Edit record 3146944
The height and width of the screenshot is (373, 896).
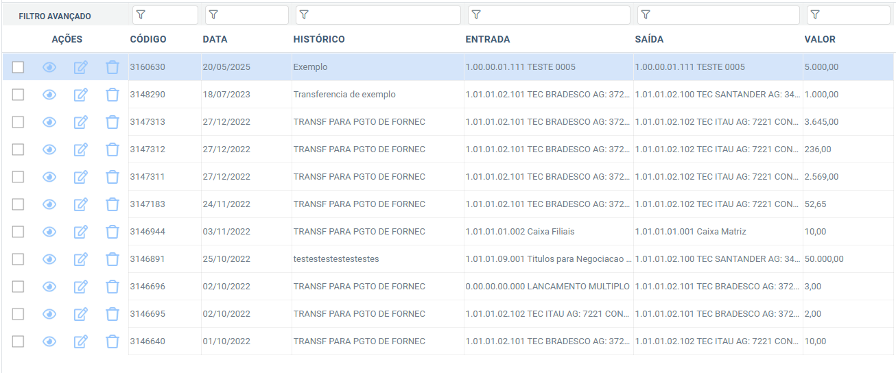pos(81,232)
